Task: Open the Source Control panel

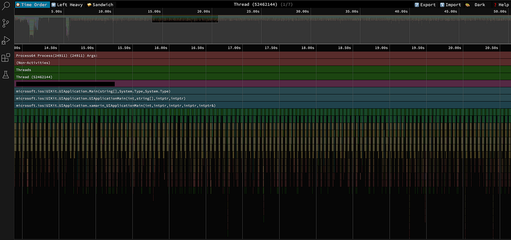Action: click(6, 23)
